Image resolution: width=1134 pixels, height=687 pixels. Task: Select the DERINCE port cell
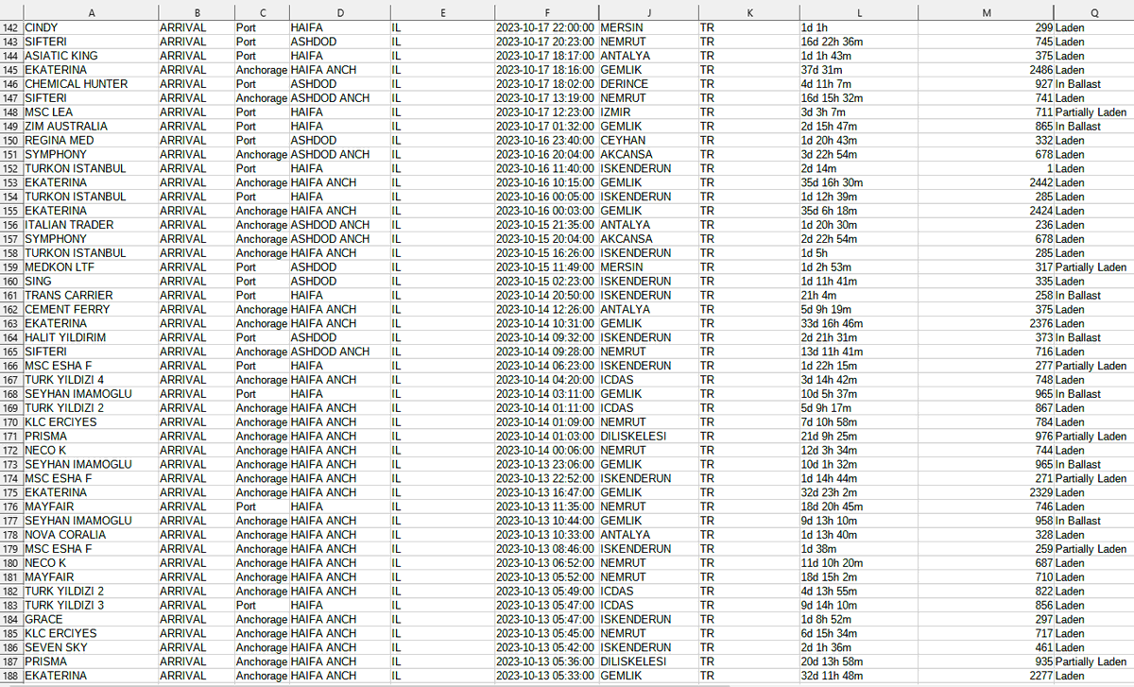click(648, 84)
